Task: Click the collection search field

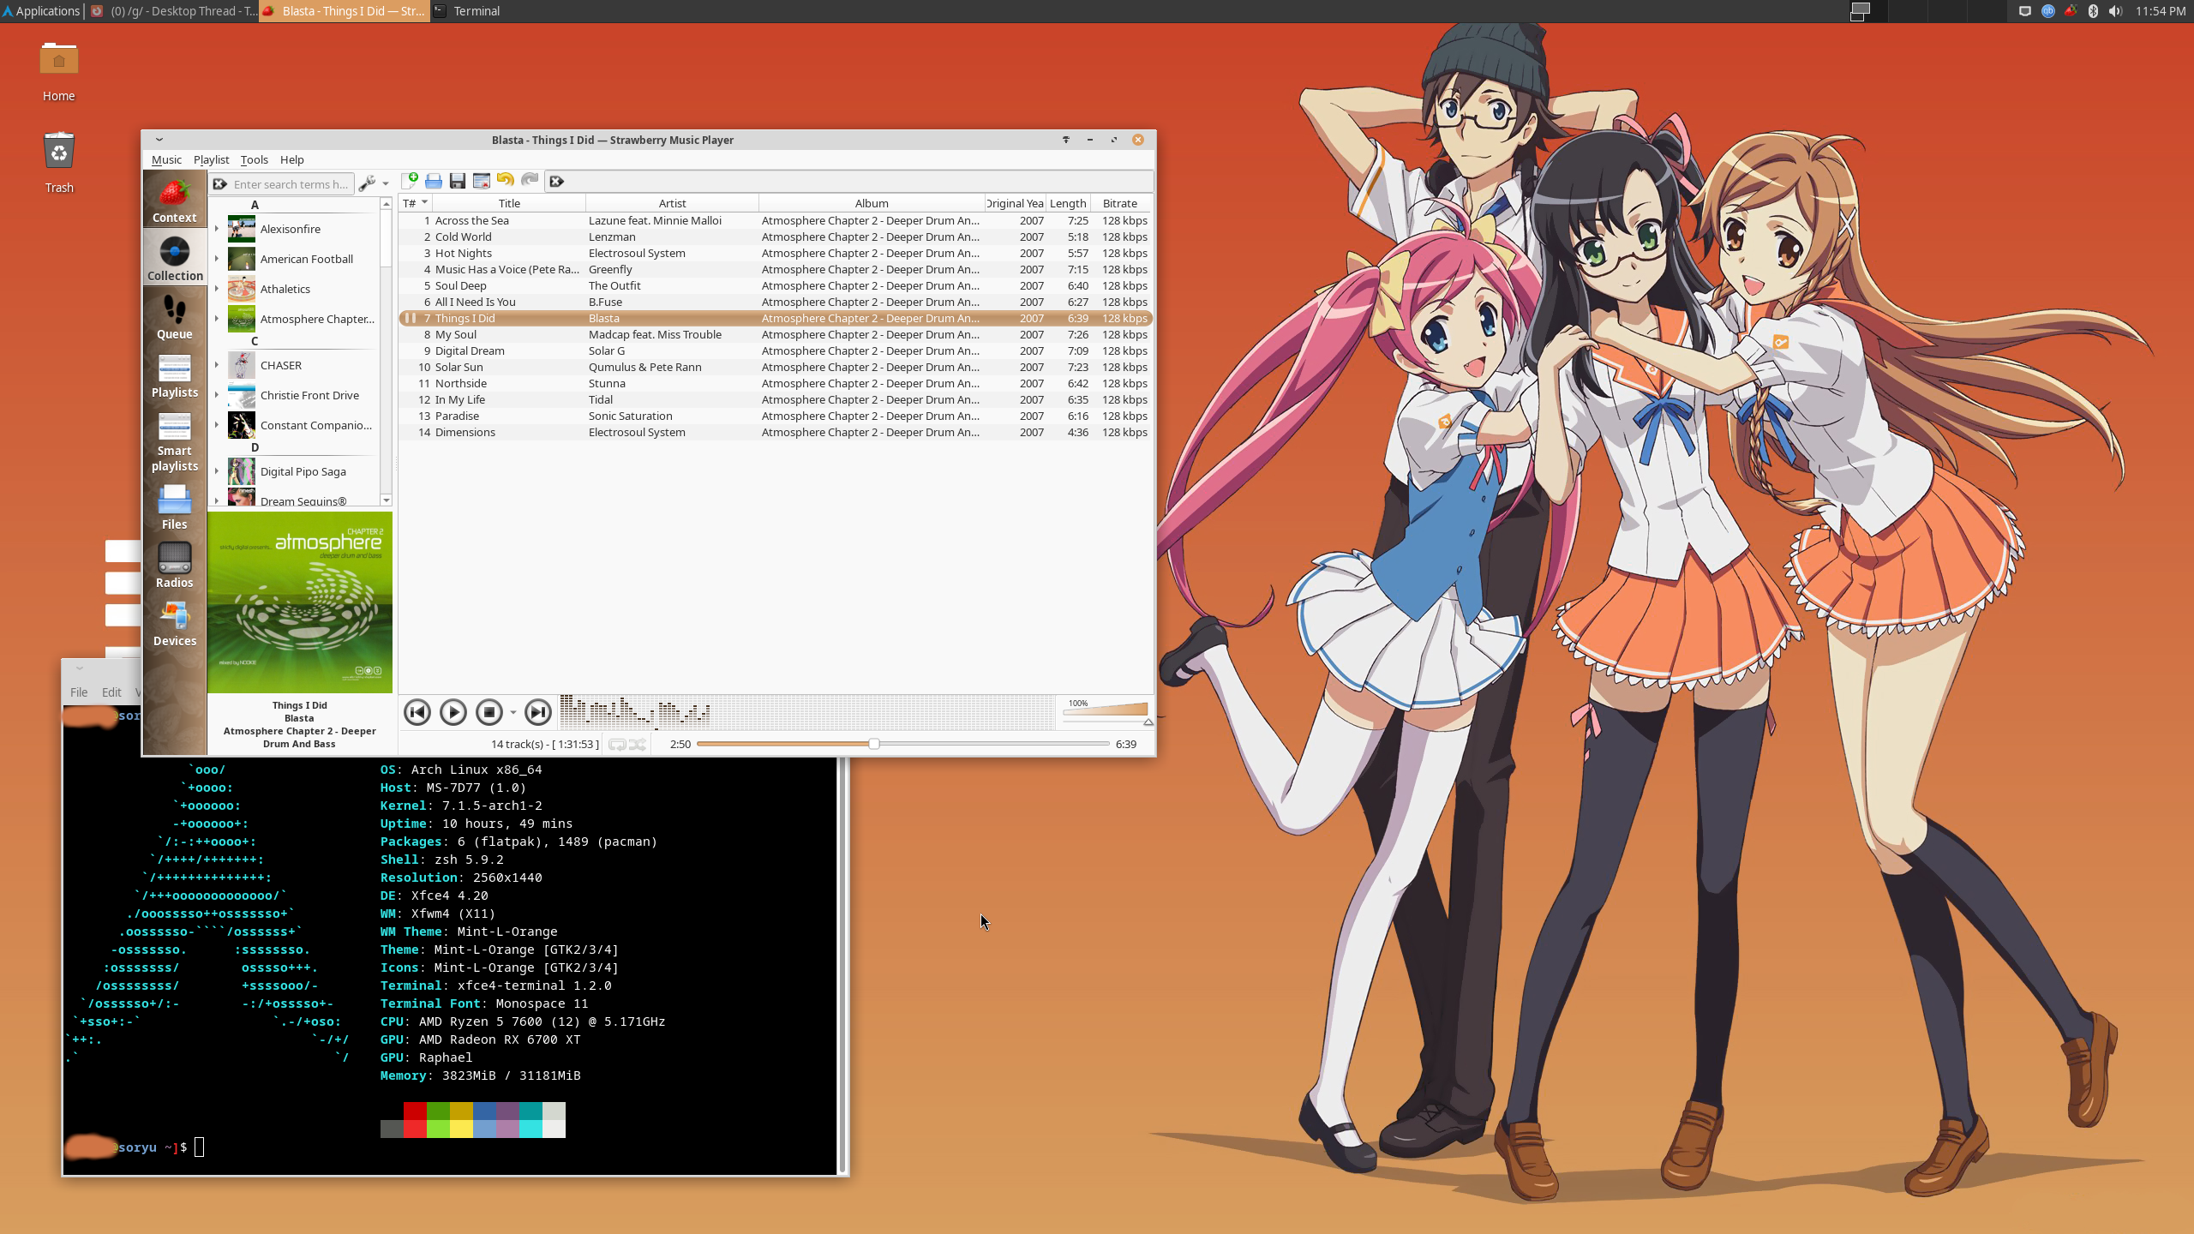Action: tap(291, 184)
